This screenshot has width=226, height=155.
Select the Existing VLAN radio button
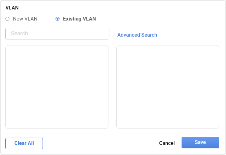(x=57, y=19)
